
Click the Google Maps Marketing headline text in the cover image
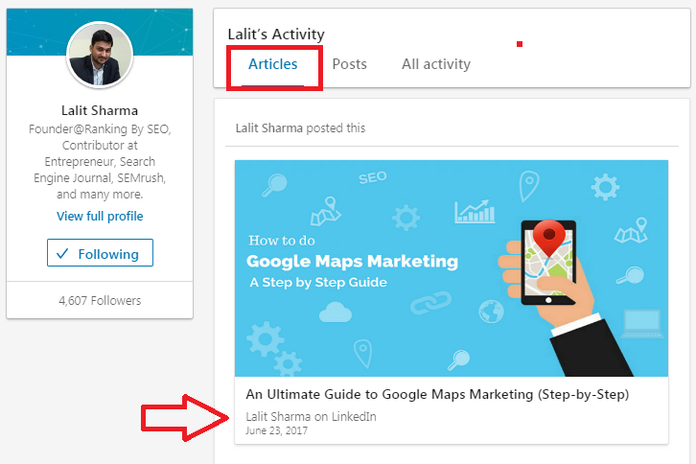point(352,262)
